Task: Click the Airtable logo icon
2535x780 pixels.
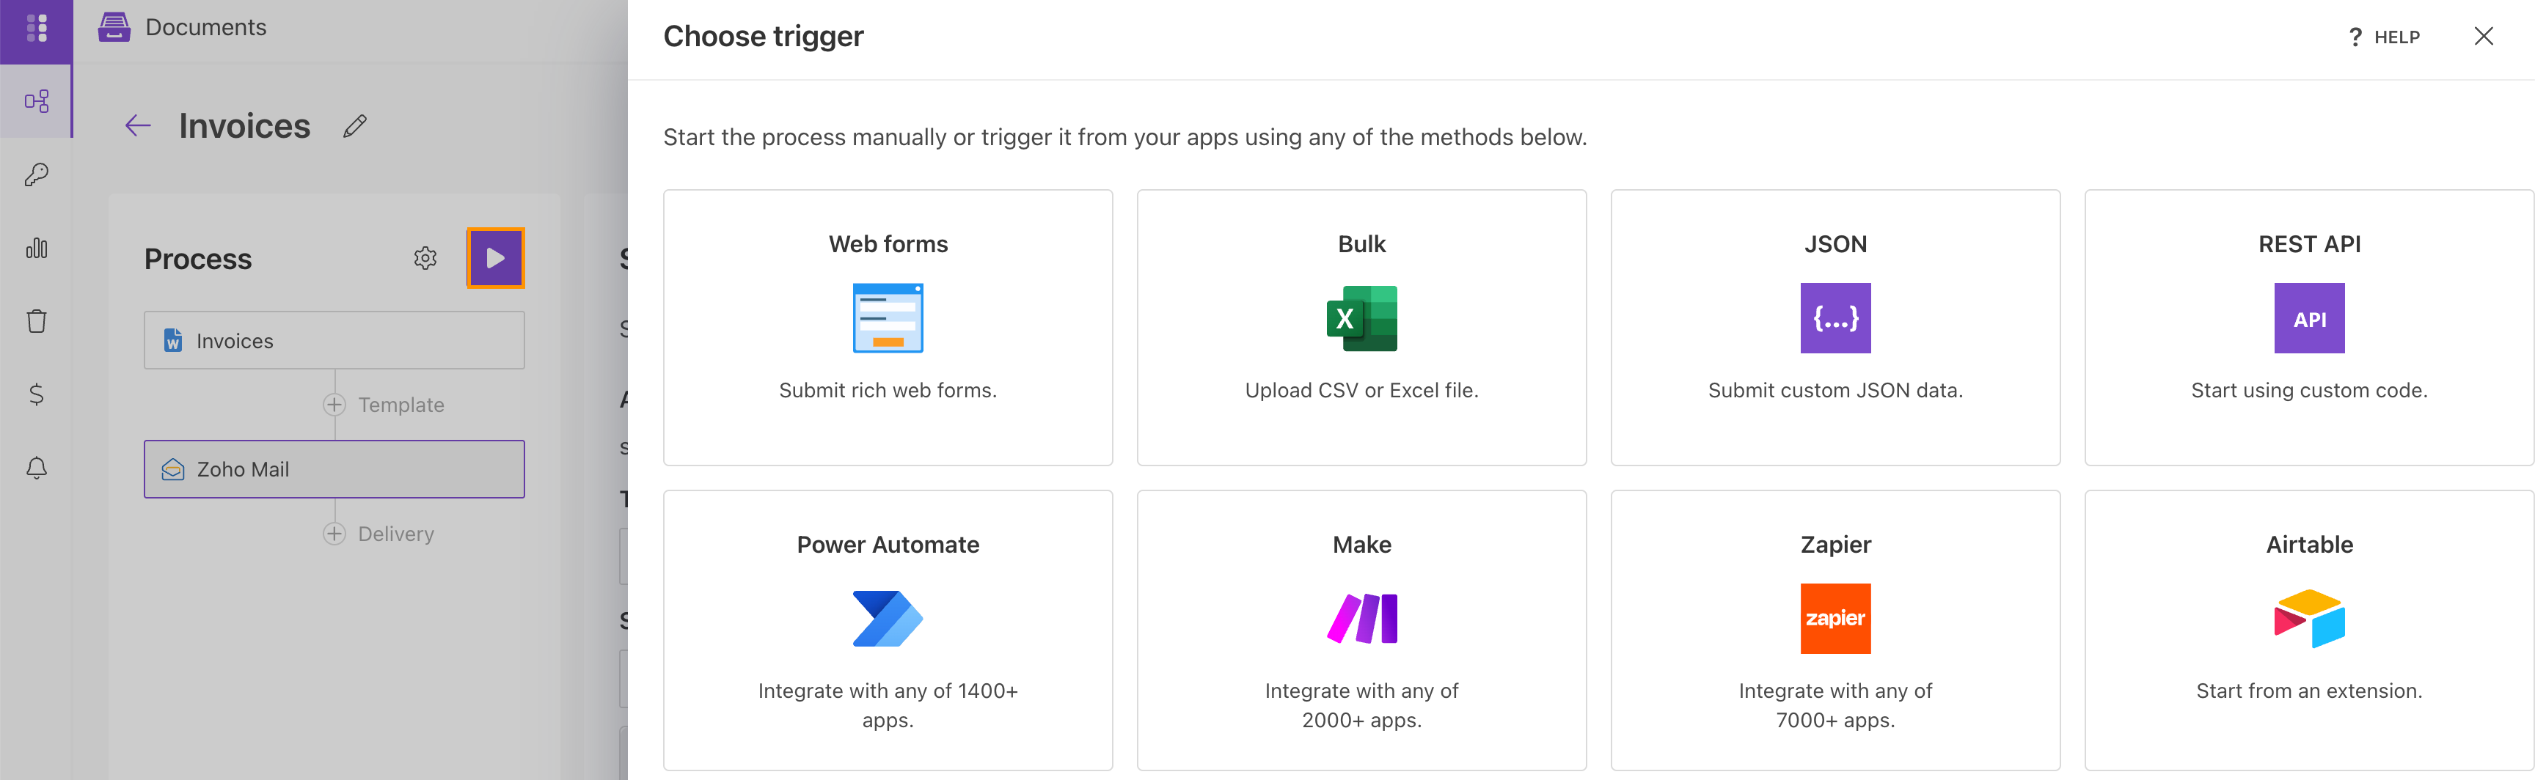Action: click(2308, 619)
